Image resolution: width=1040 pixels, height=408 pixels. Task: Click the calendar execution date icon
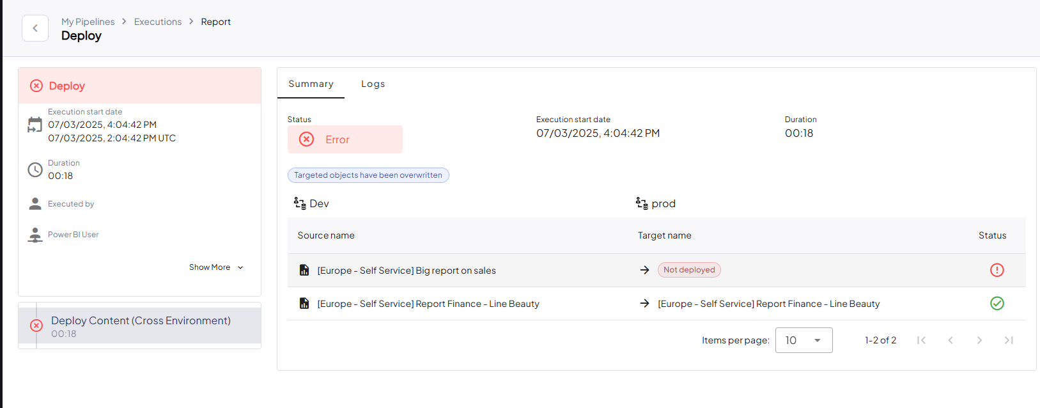(35, 125)
